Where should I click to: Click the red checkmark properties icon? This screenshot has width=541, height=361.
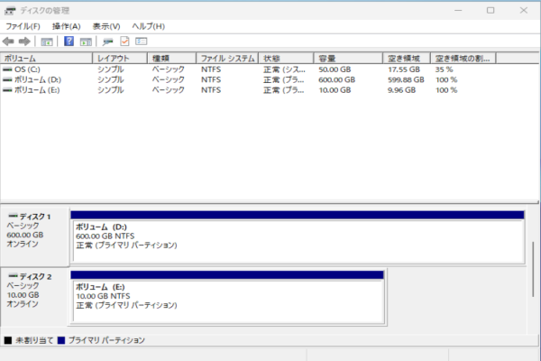[124, 42]
